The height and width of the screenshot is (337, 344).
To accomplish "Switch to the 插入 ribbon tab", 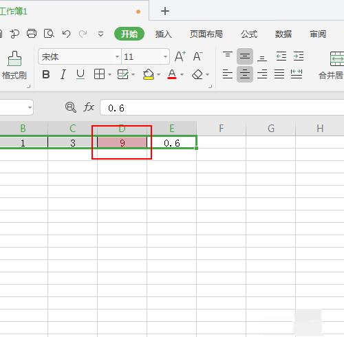I will tap(163, 34).
